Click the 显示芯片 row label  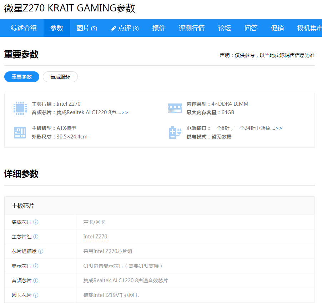click(21, 266)
